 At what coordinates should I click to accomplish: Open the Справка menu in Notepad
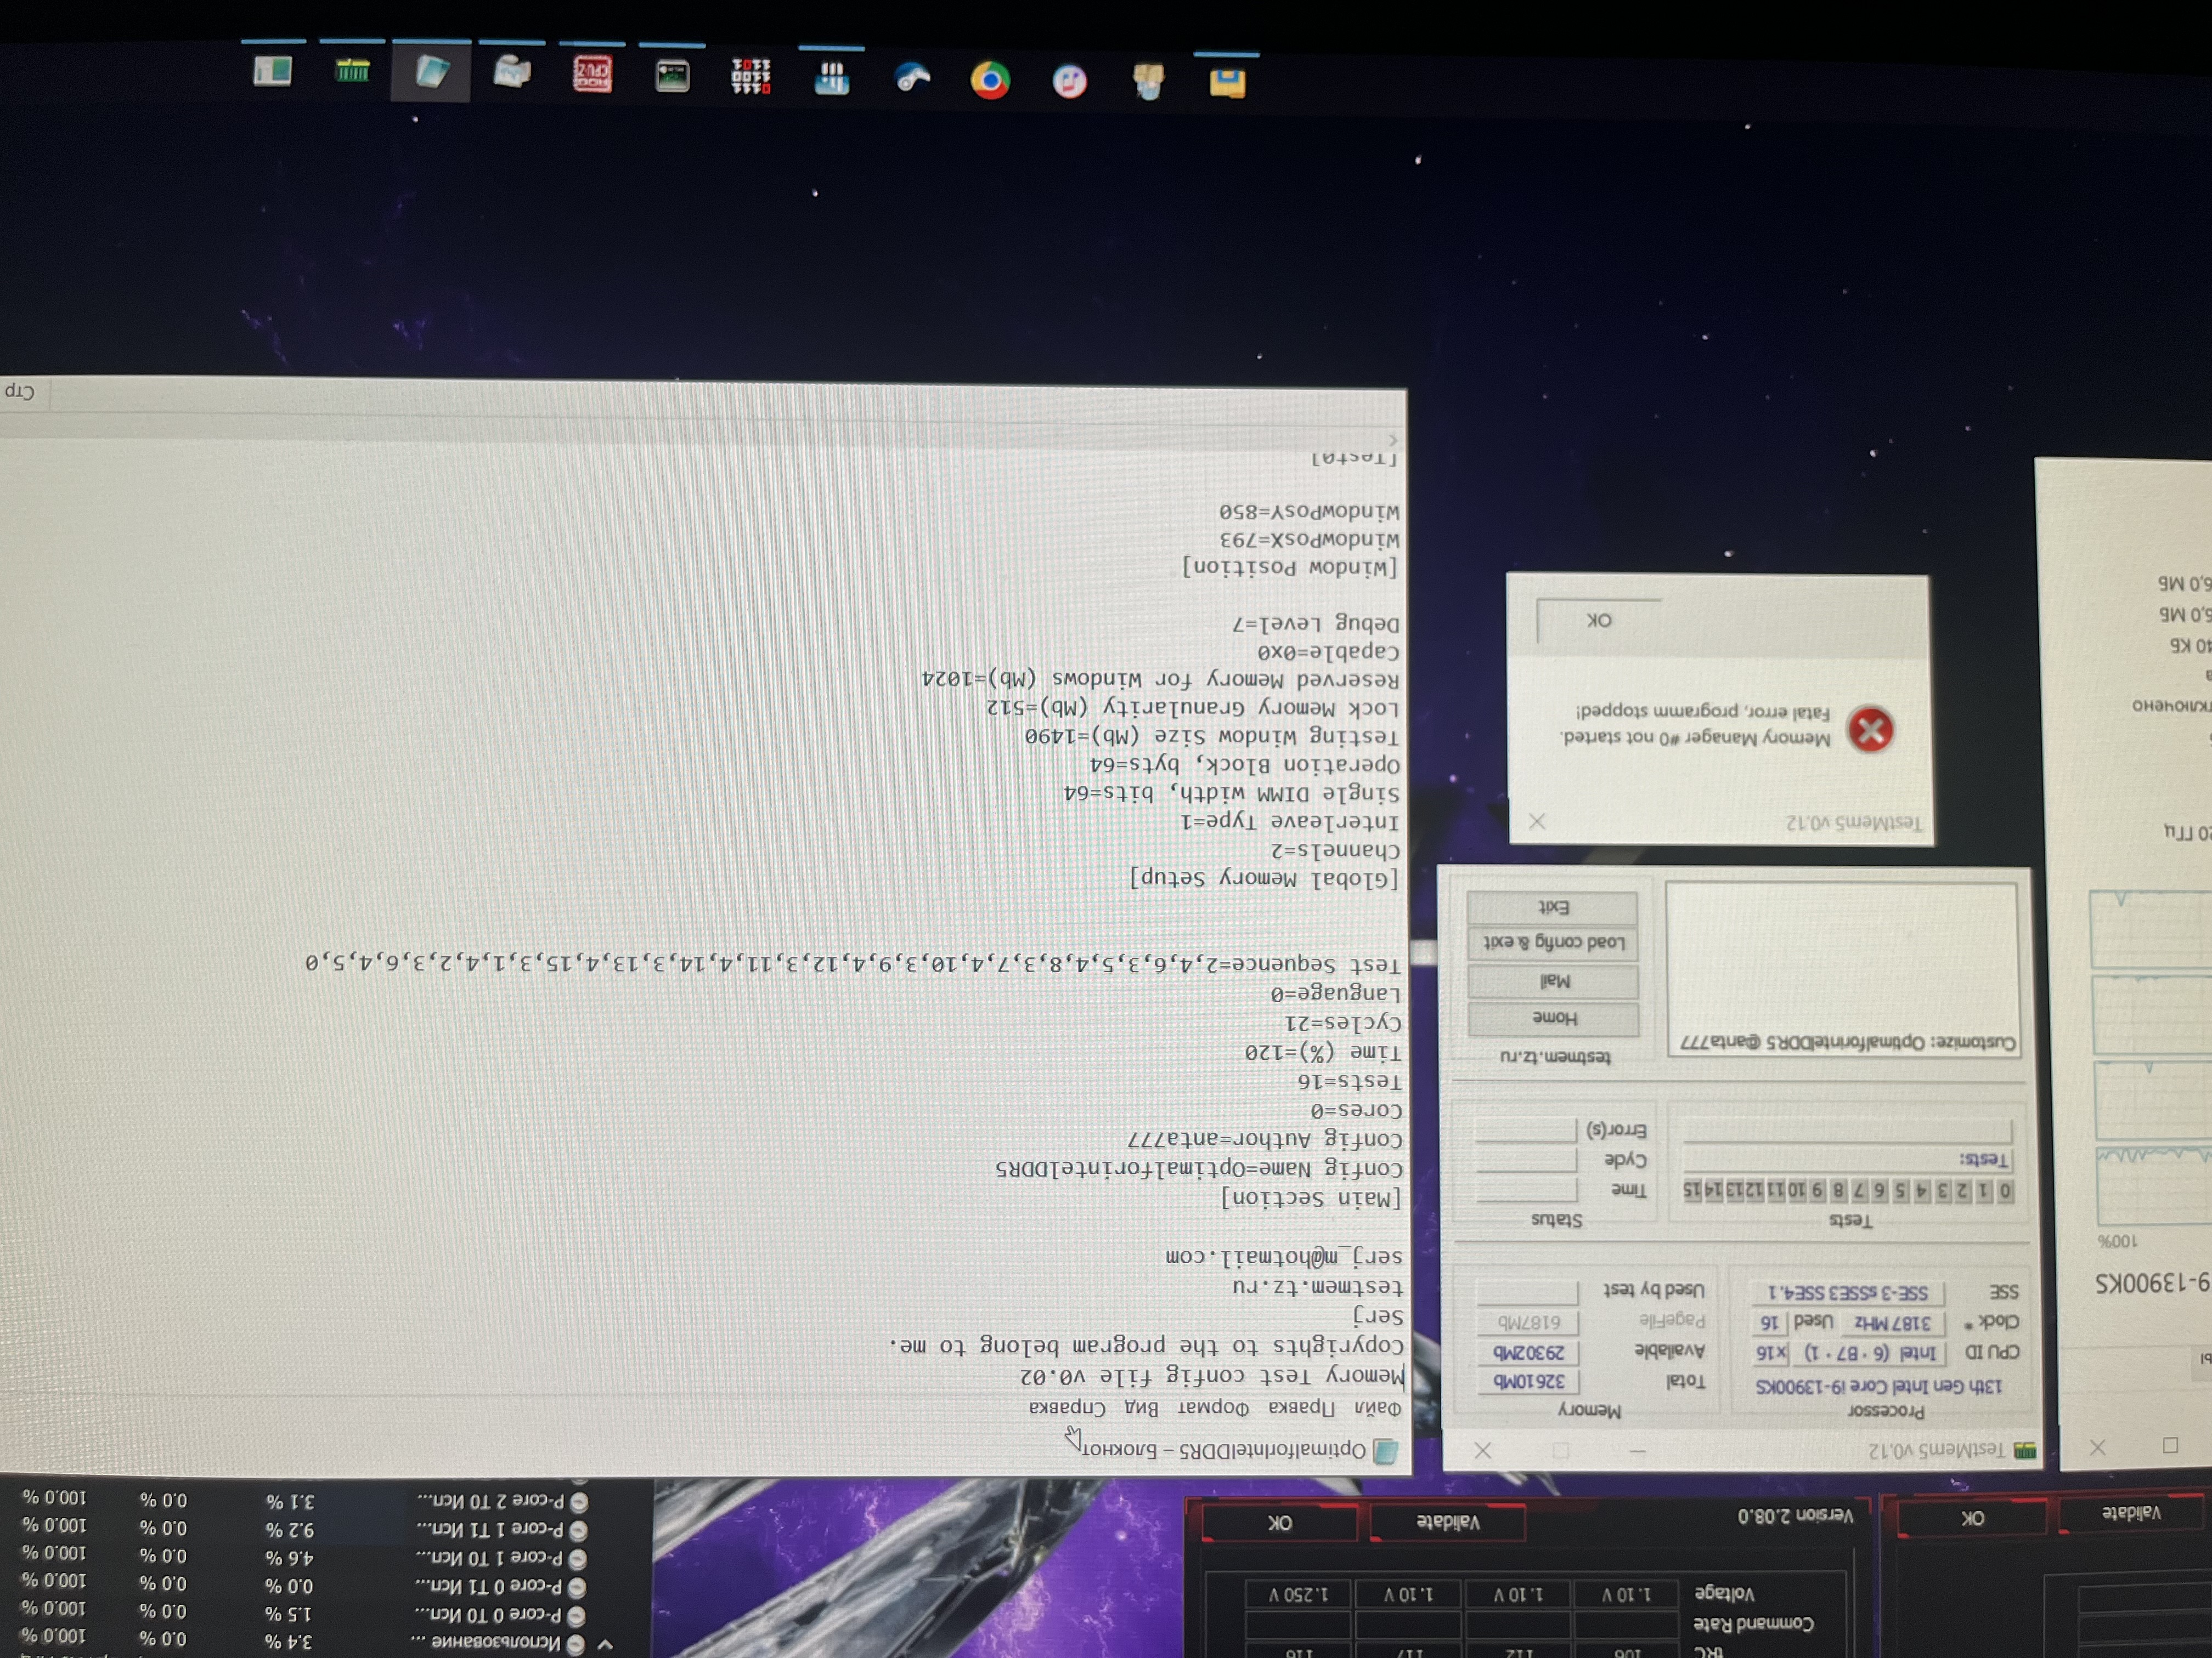click(x=1067, y=1407)
